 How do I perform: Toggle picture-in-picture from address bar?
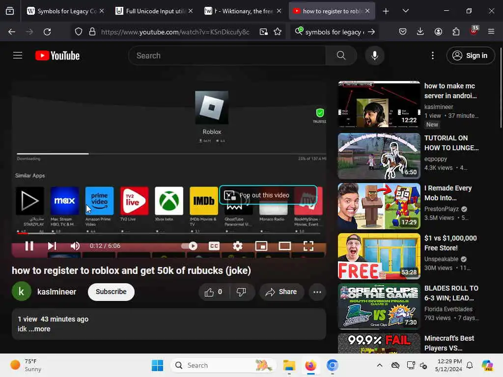264,31
